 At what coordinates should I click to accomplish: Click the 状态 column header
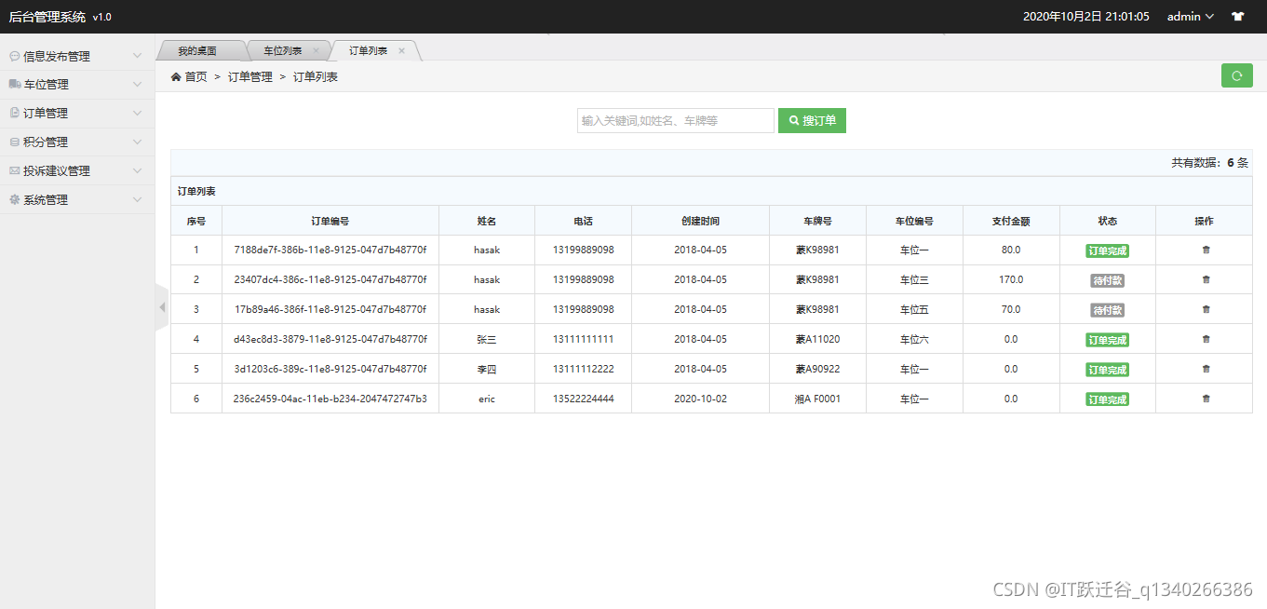(1107, 221)
